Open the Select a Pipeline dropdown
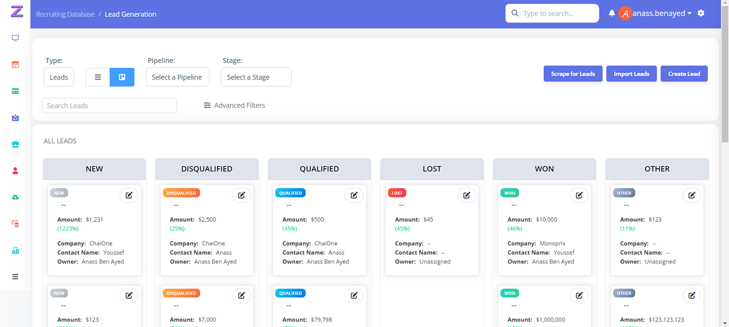The image size is (729, 327). click(x=177, y=77)
